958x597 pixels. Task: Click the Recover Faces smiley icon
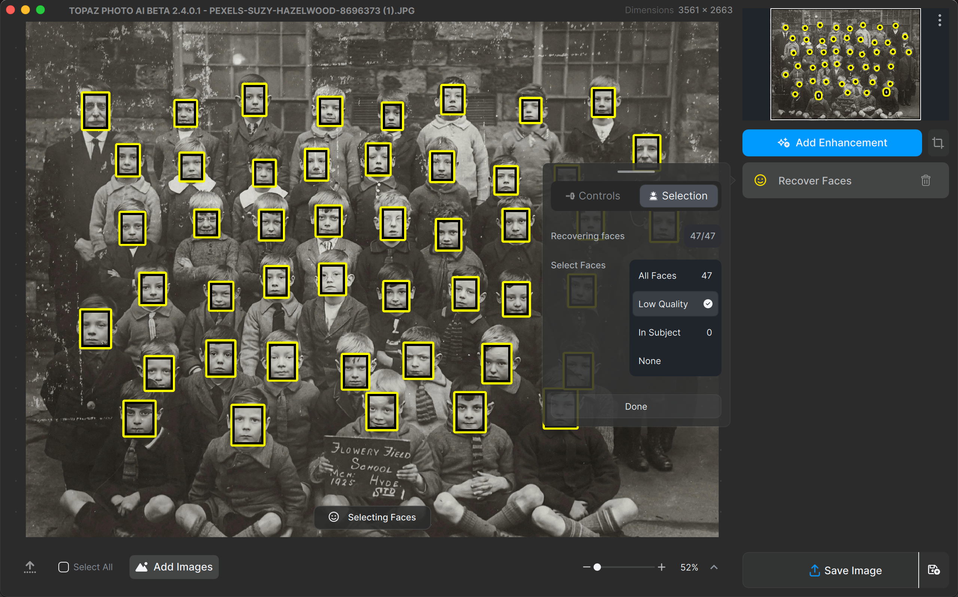tap(760, 180)
